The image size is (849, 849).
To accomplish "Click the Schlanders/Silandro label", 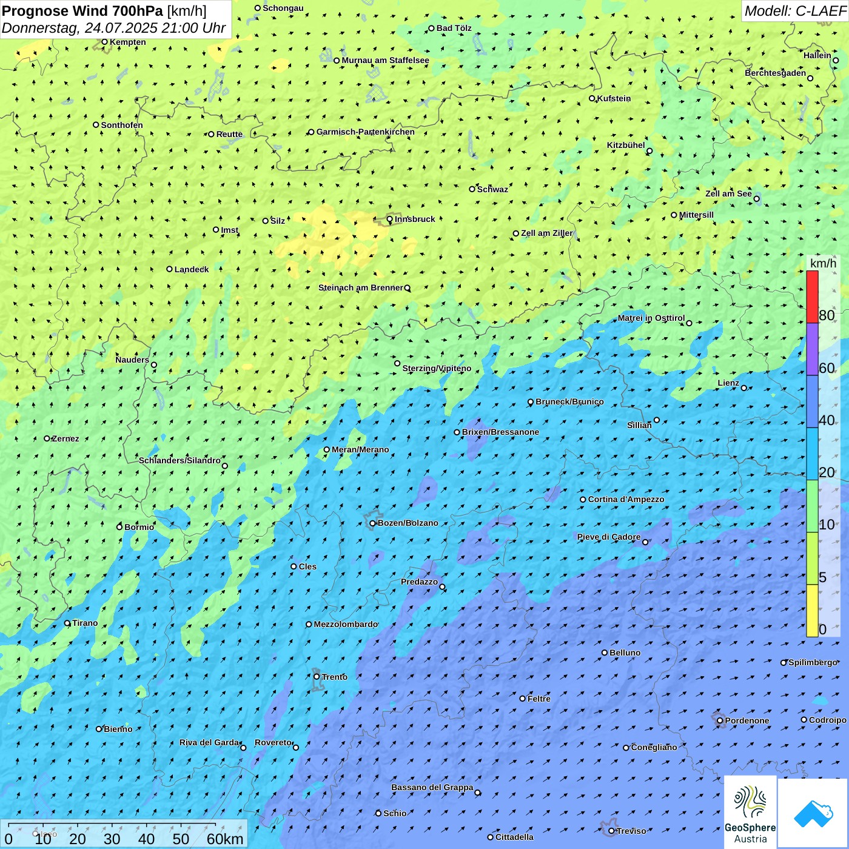I will 180,460.
